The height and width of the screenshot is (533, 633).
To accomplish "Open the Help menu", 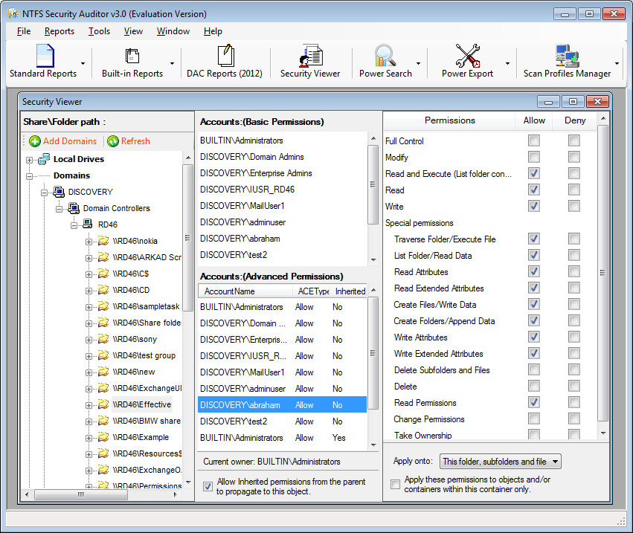I will (213, 31).
